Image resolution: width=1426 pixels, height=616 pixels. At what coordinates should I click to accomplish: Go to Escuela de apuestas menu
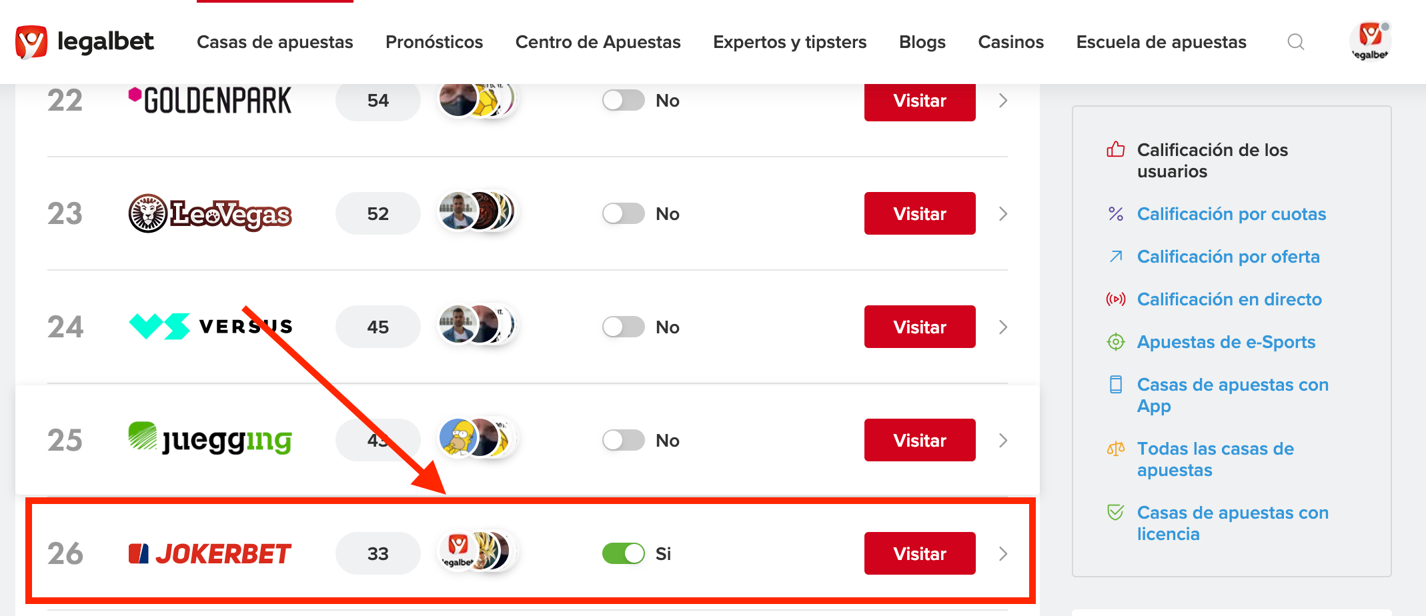(1161, 42)
